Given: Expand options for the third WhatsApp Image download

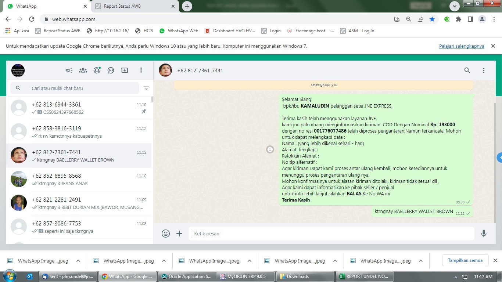Looking at the screenshot, I should (x=250, y=261).
